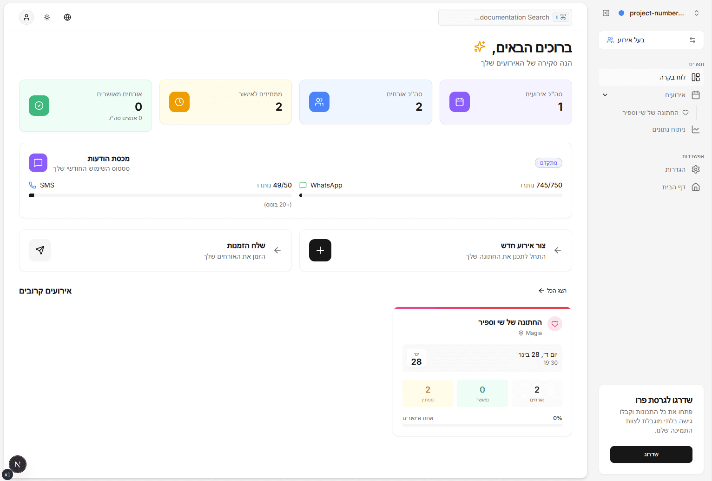Click the user profile icon
The width and height of the screenshot is (712, 481).
[26, 17]
